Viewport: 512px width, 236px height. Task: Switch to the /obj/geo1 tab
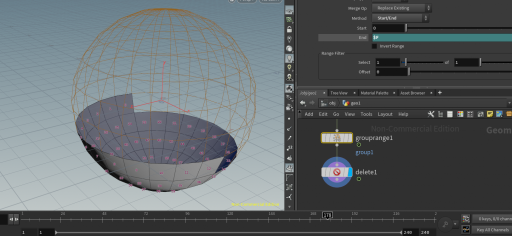[x=308, y=93]
